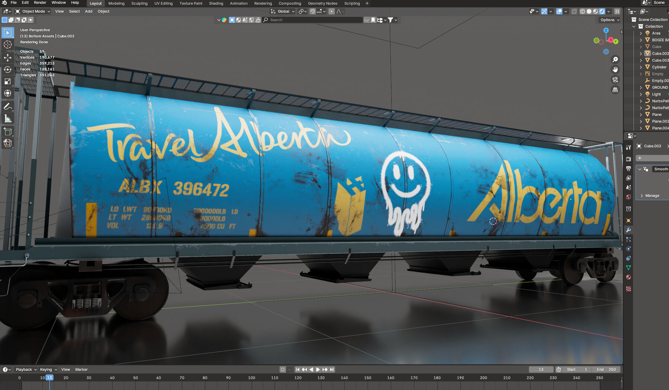The width and height of the screenshot is (669, 390).
Task: Switch to wireframe viewport shading
Action: [583, 12]
